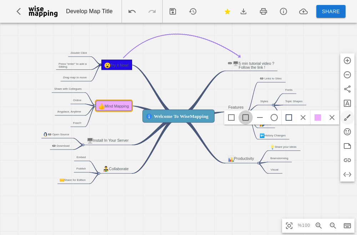Open the pink fill color swatch
Viewport: 357px width, 235px height.
(318, 117)
